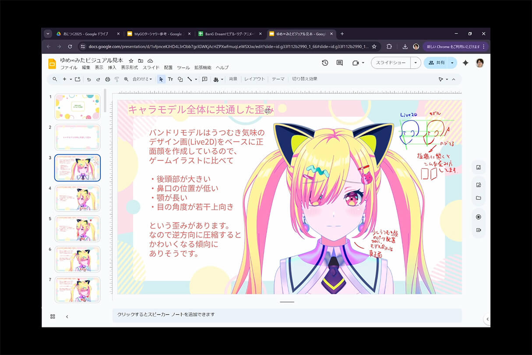
Task: Open version history clock icon
Action: tap(325, 63)
